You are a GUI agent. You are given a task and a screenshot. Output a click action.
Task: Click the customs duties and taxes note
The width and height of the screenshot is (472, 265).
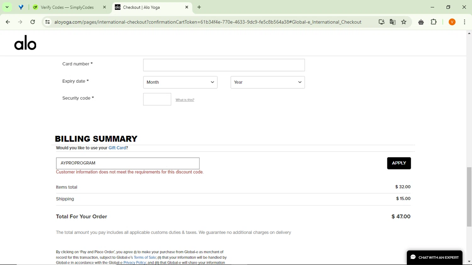pyautogui.click(x=173, y=233)
